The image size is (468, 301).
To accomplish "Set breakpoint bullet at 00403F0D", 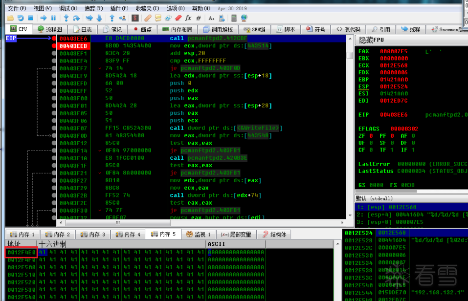I will tap(54, 136).
